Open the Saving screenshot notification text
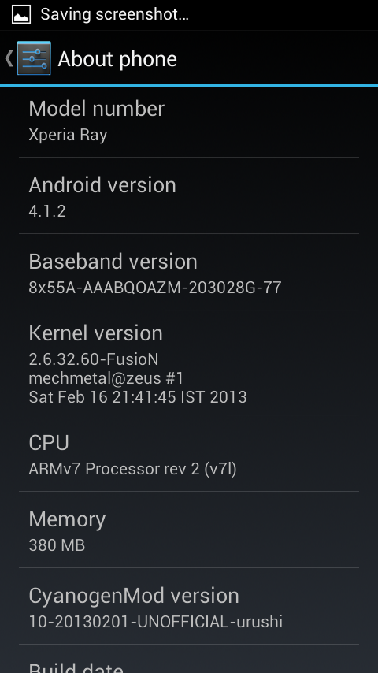 point(114,14)
